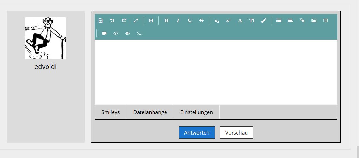Undo the last edit
359x158 pixels.
(x=112, y=20)
